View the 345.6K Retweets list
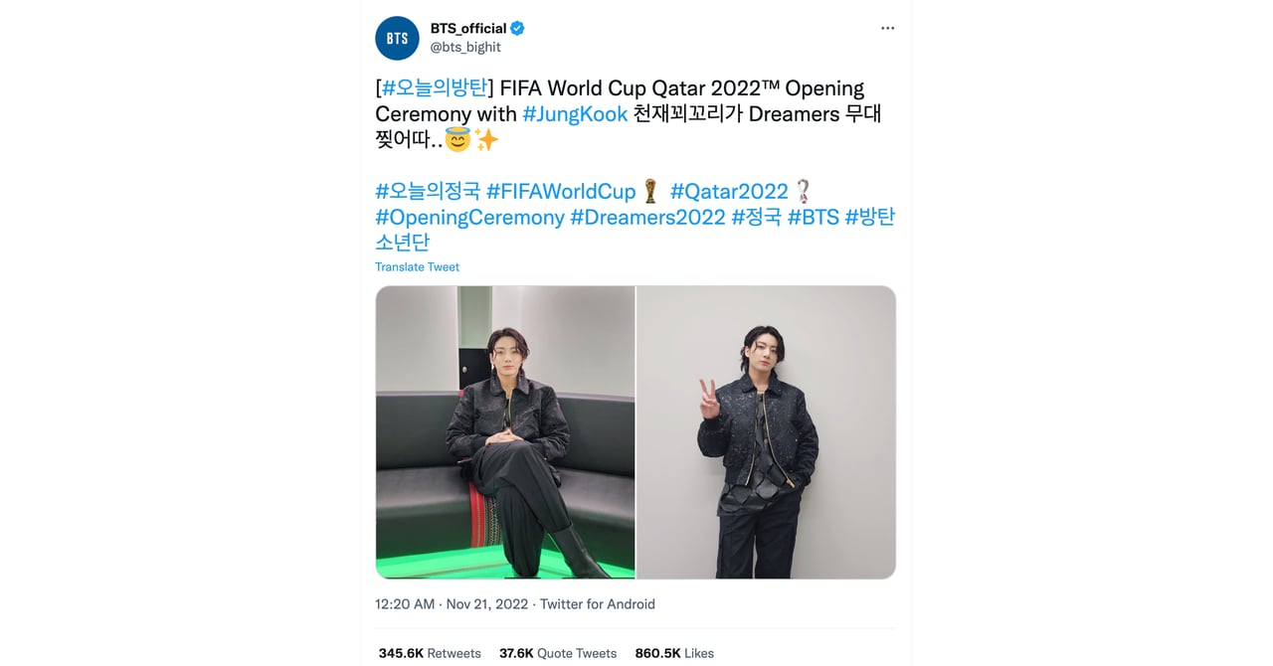This screenshot has width=1273, height=666. click(428, 653)
